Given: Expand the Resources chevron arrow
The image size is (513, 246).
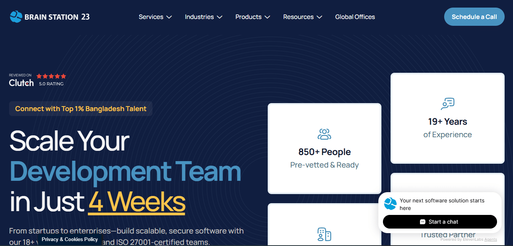Looking at the screenshot, I should click(319, 17).
